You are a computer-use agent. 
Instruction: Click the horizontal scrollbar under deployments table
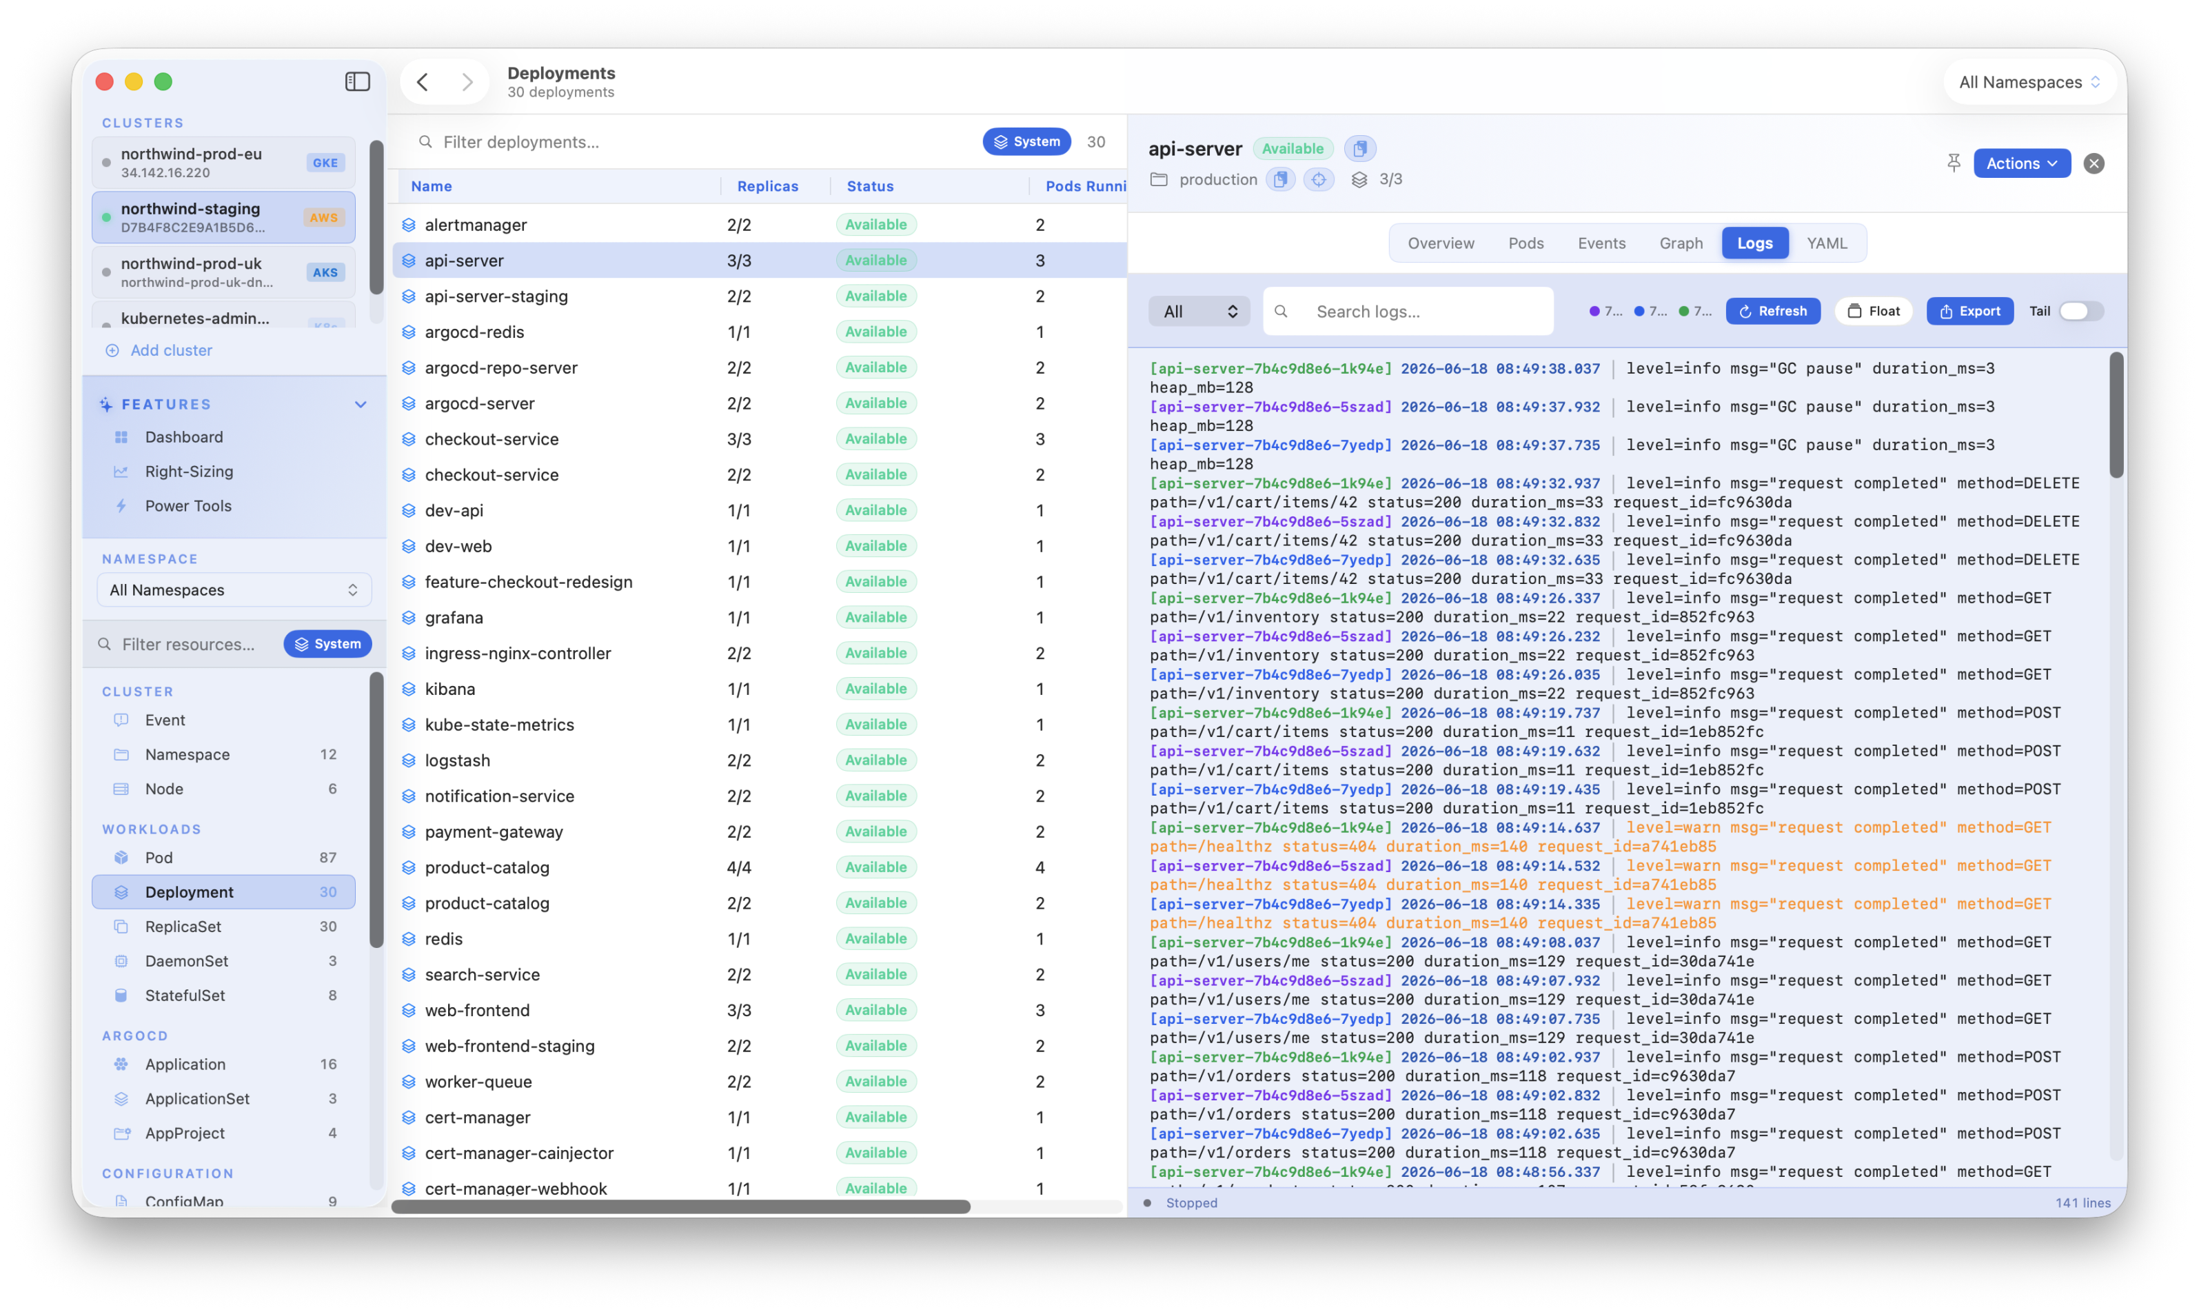coord(680,1207)
